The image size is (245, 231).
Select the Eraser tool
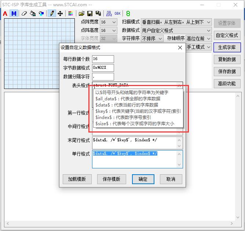(x=24, y=14)
